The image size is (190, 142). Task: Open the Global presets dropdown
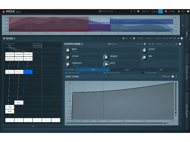(106, 11)
